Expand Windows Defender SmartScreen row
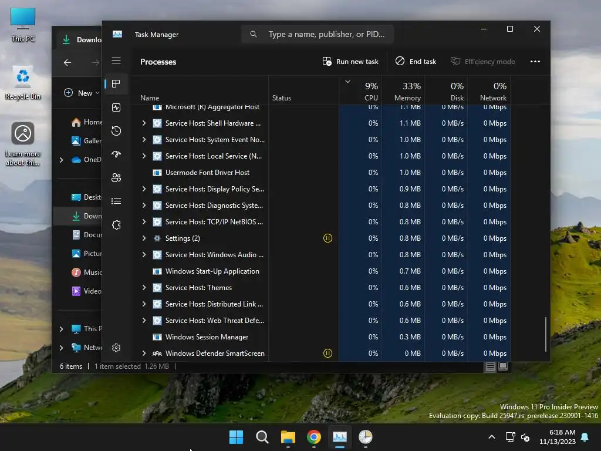Image resolution: width=601 pixels, height=451 pixels. tap(144, 353)
